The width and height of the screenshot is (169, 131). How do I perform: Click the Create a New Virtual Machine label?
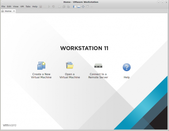pyautogui.click(x=41, y=76)
